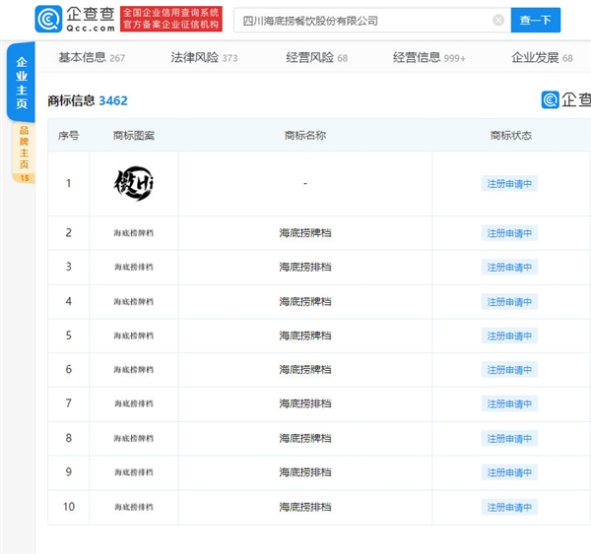
Task: Select trademark name 海底捞排档 in row 7
Action: click(305, 403)
